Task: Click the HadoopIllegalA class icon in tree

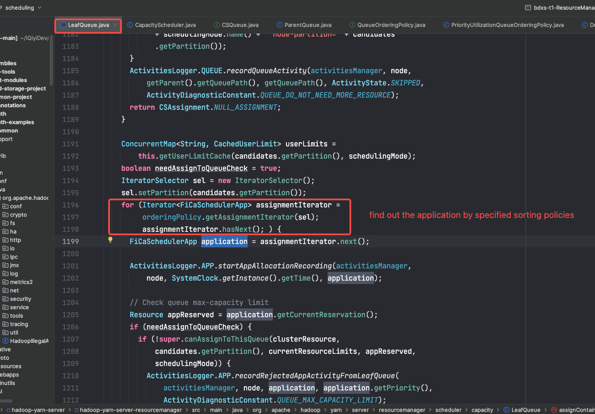Action: point(5,341)
